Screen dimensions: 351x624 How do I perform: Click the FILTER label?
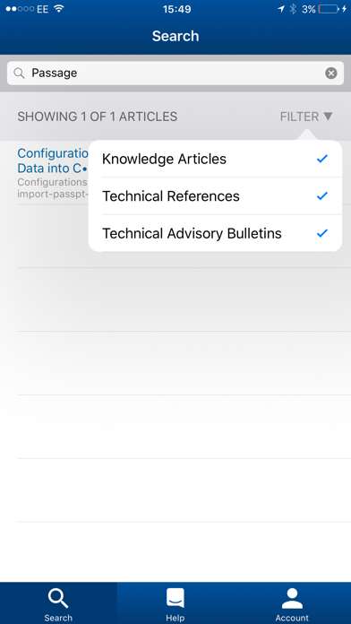(x=299, y=117)
